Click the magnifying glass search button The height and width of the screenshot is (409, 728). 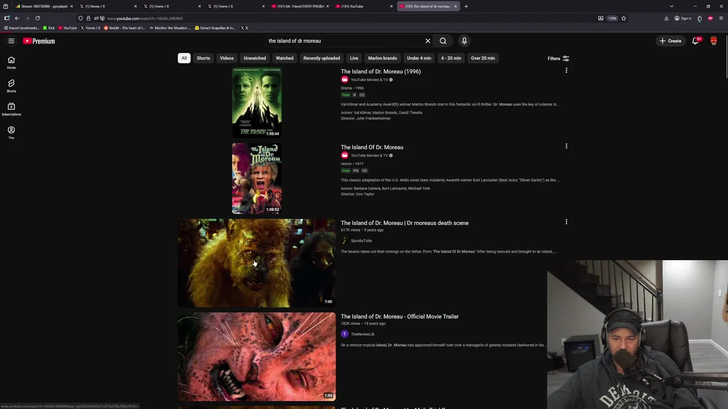pyautogui.click(x=443, y=41)
